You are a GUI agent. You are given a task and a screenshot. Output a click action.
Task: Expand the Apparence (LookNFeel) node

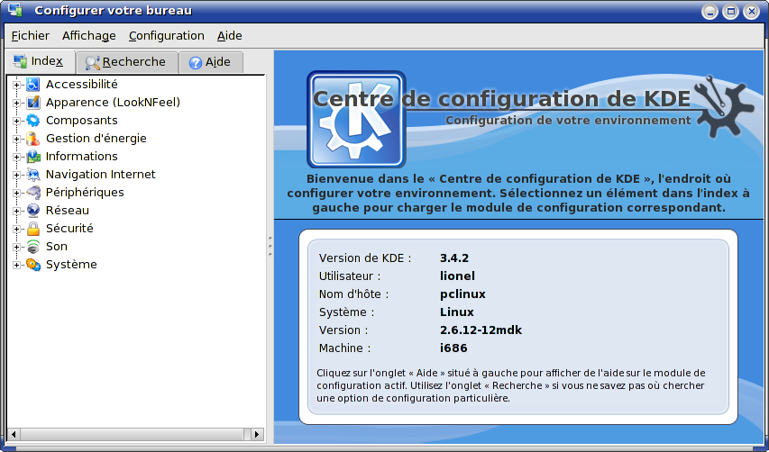[x=16, y=103]
